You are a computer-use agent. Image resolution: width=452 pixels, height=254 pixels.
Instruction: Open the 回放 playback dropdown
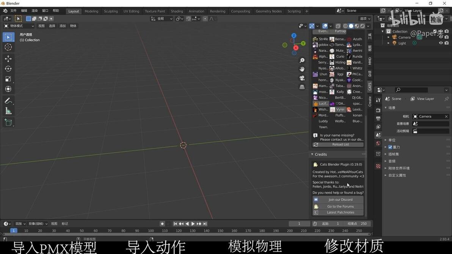pos(20,223)
